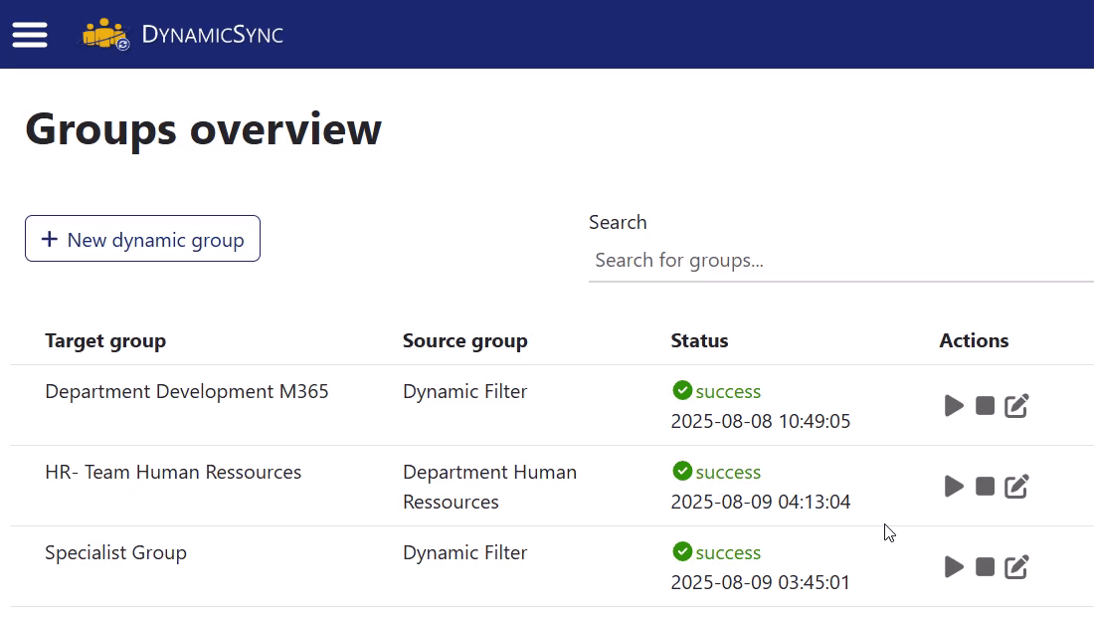Open the hamburger navigation menu

30,34
